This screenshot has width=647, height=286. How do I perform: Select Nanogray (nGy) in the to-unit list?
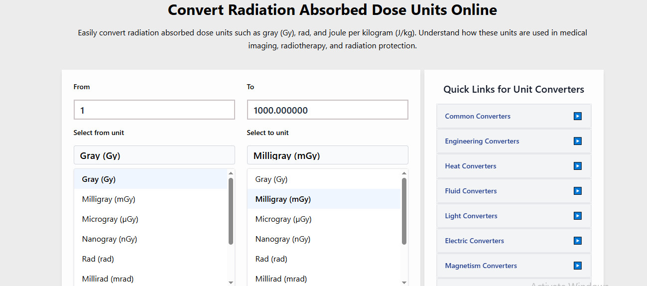(283, 239)
